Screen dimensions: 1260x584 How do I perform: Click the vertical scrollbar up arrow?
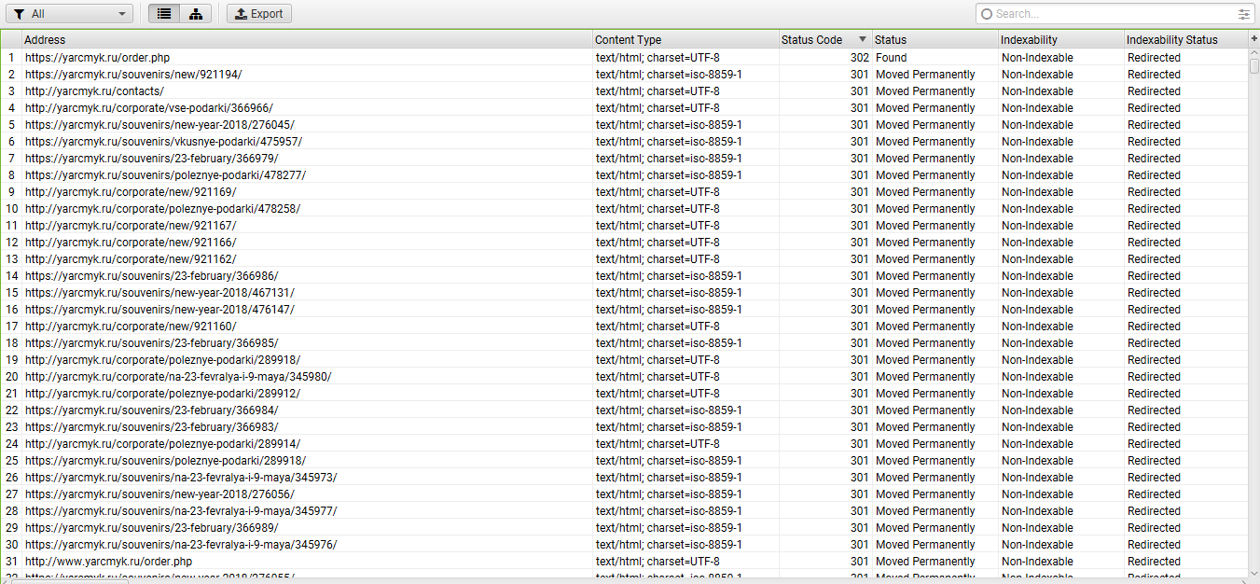coord(1254,54)
